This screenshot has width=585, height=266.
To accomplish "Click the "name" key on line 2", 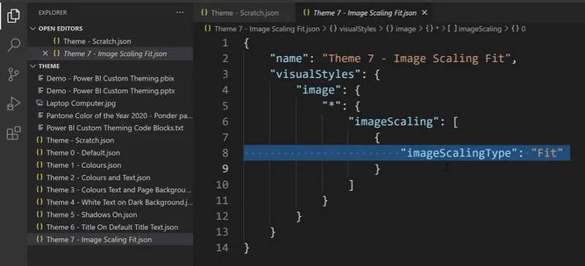I will click(x=289, y=59).
